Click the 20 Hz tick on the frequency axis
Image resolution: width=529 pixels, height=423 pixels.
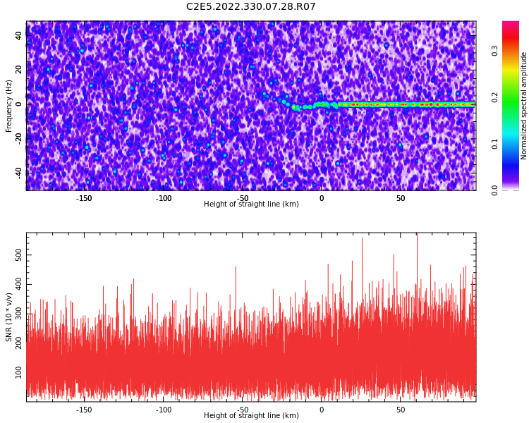18,70
